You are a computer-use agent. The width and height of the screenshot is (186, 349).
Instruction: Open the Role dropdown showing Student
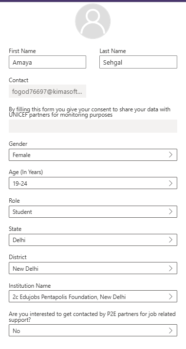click(x=93, y=211)
